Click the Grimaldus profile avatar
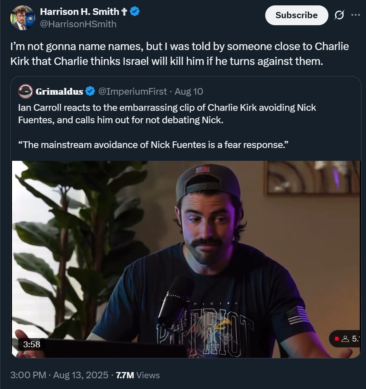The image size is (366, 389). (26, 91)
